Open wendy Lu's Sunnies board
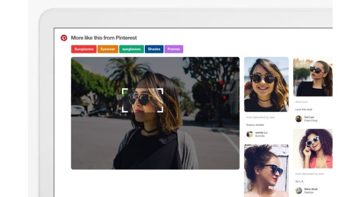Screen dimensions: 361x197 260,136
